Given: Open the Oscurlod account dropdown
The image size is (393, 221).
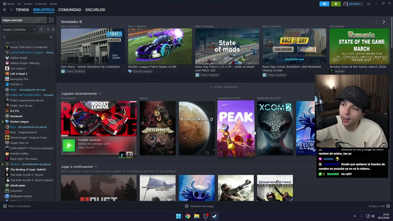Looking at the screenshot, I should (353, 4).
